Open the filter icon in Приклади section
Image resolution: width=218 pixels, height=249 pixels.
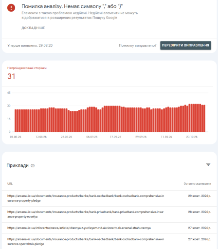click(x=208, y=164)
